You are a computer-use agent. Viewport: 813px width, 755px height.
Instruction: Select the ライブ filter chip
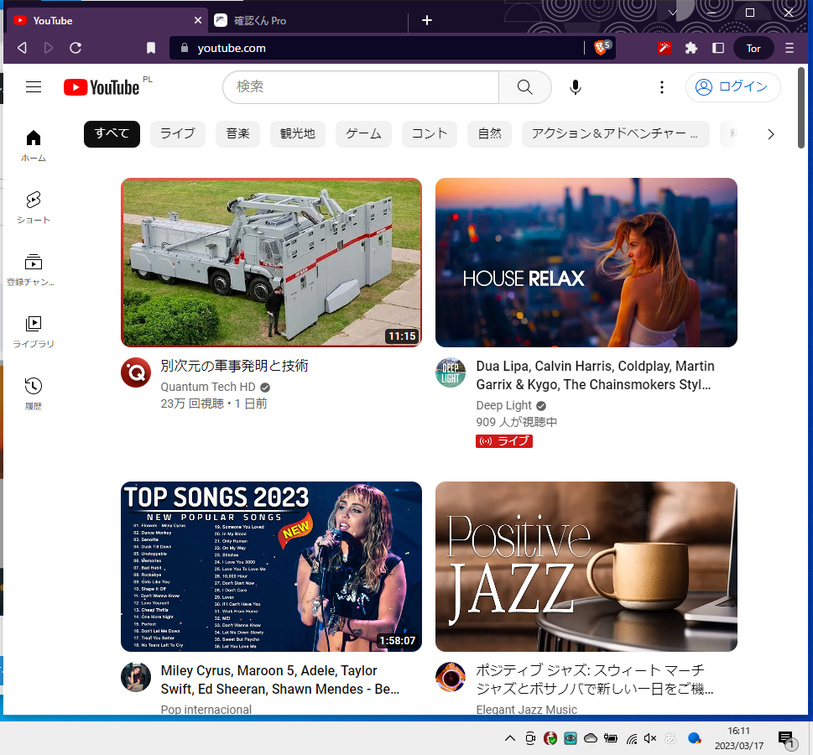pos(178,133)
